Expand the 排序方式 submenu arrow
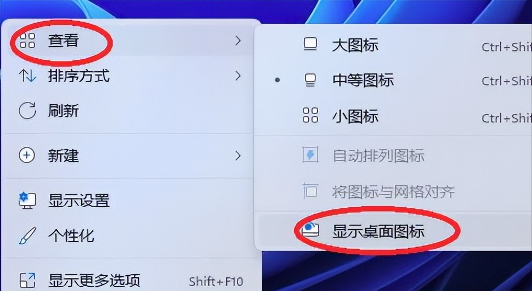This screenshot has height=291, width=532. [238, 76]
